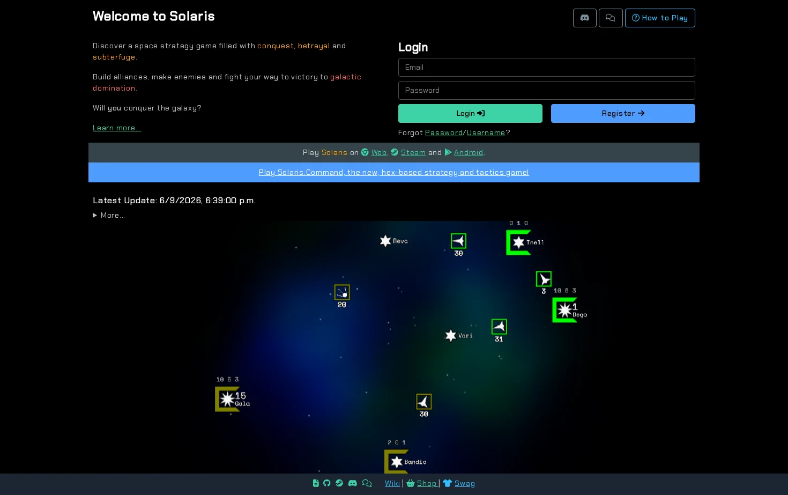Select the carrier with 3 ships
Viewport: 788px width, 495px height.
[x=544, y=279]
